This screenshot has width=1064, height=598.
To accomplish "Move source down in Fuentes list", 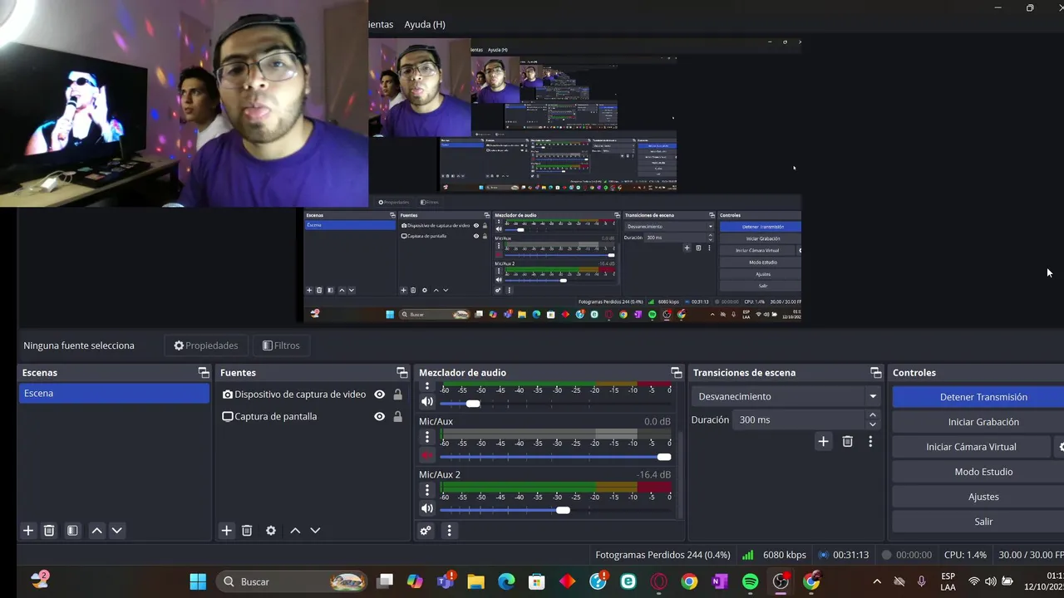I will click(315, 530).
